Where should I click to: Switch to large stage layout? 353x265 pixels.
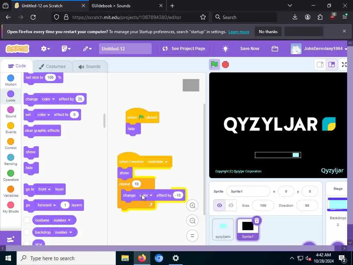[331, 65]
